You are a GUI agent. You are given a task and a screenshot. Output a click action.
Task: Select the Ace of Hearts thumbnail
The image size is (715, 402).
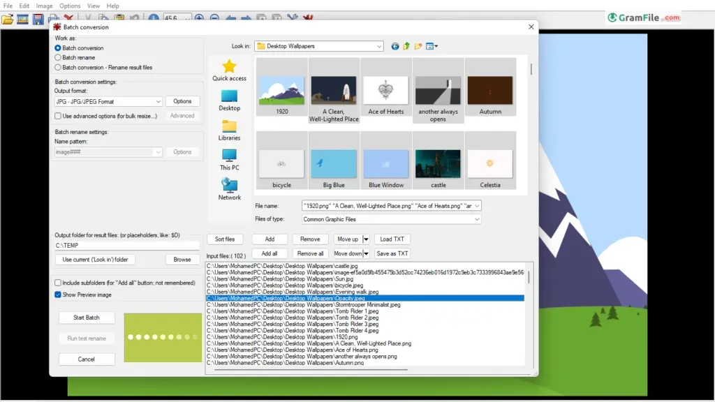click(385, 87)
